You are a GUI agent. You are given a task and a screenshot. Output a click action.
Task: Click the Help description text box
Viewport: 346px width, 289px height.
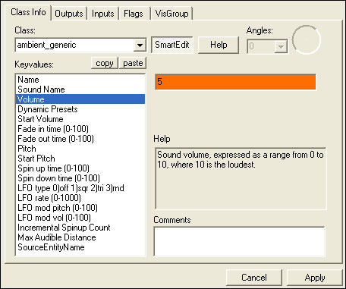241,179
